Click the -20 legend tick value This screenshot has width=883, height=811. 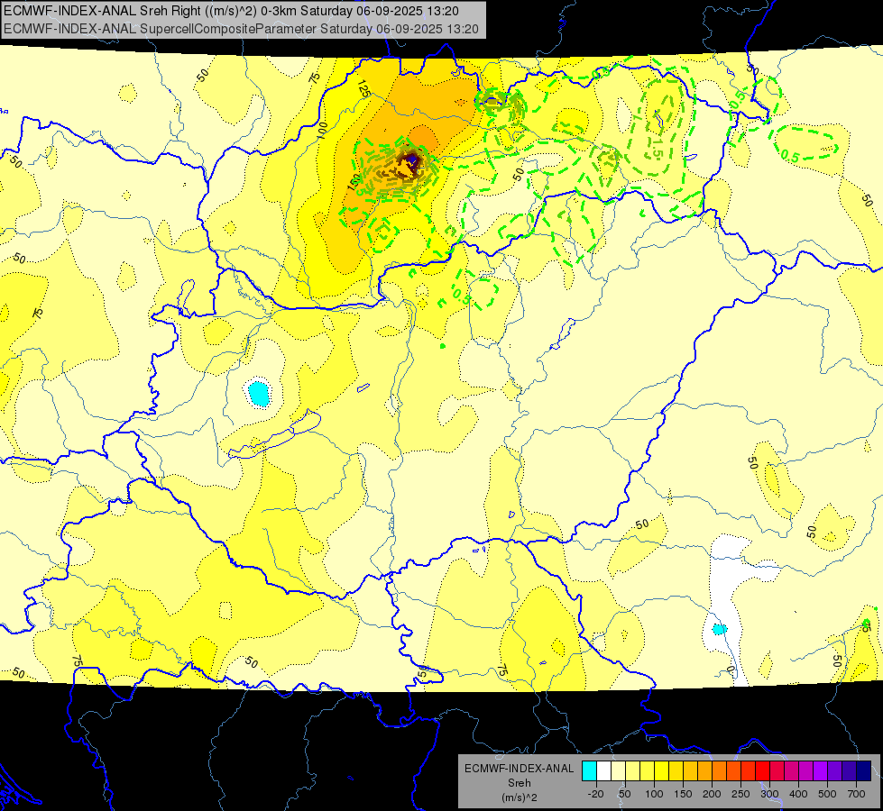tap(596, 794)
